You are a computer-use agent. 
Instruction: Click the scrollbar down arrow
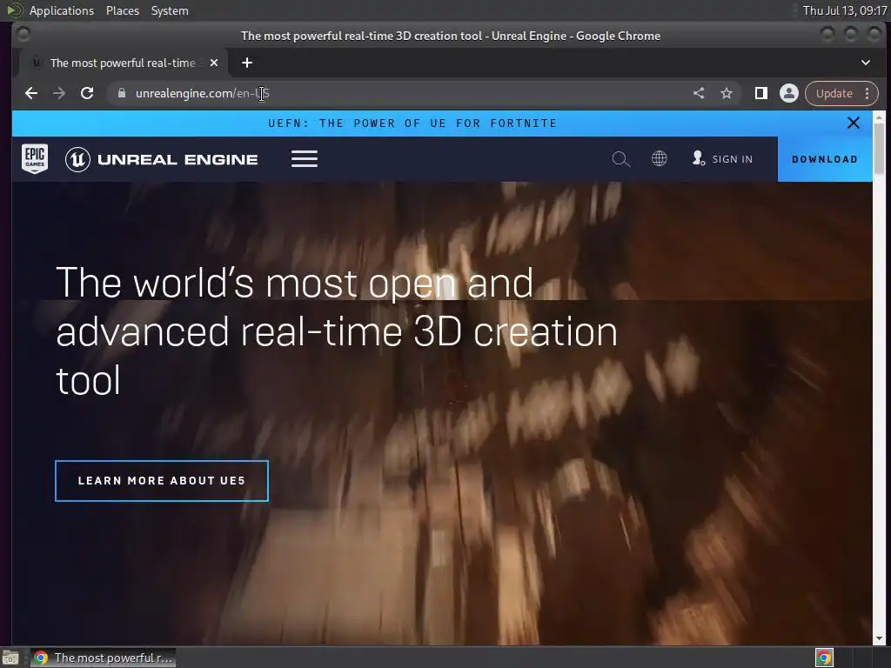(x=879, y=638)
